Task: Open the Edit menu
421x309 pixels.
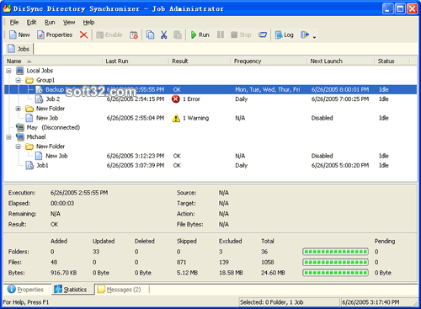Action: pos(31,22)
